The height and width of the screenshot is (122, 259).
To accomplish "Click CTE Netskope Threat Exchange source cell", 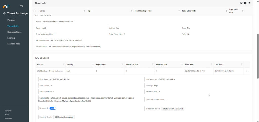I will click(50, 71).
